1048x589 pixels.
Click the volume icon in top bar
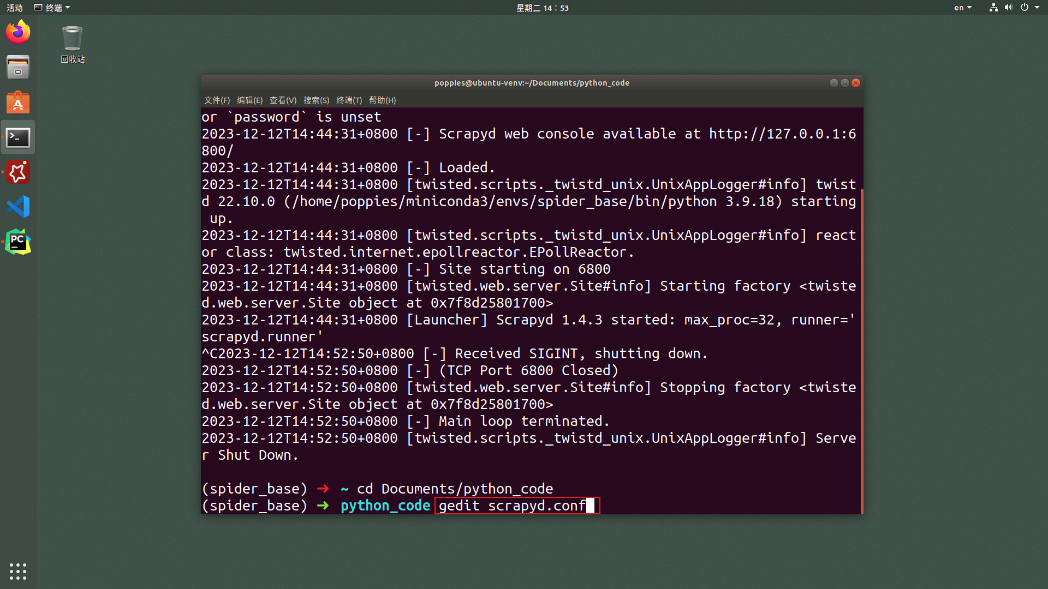pos(1008,8)
